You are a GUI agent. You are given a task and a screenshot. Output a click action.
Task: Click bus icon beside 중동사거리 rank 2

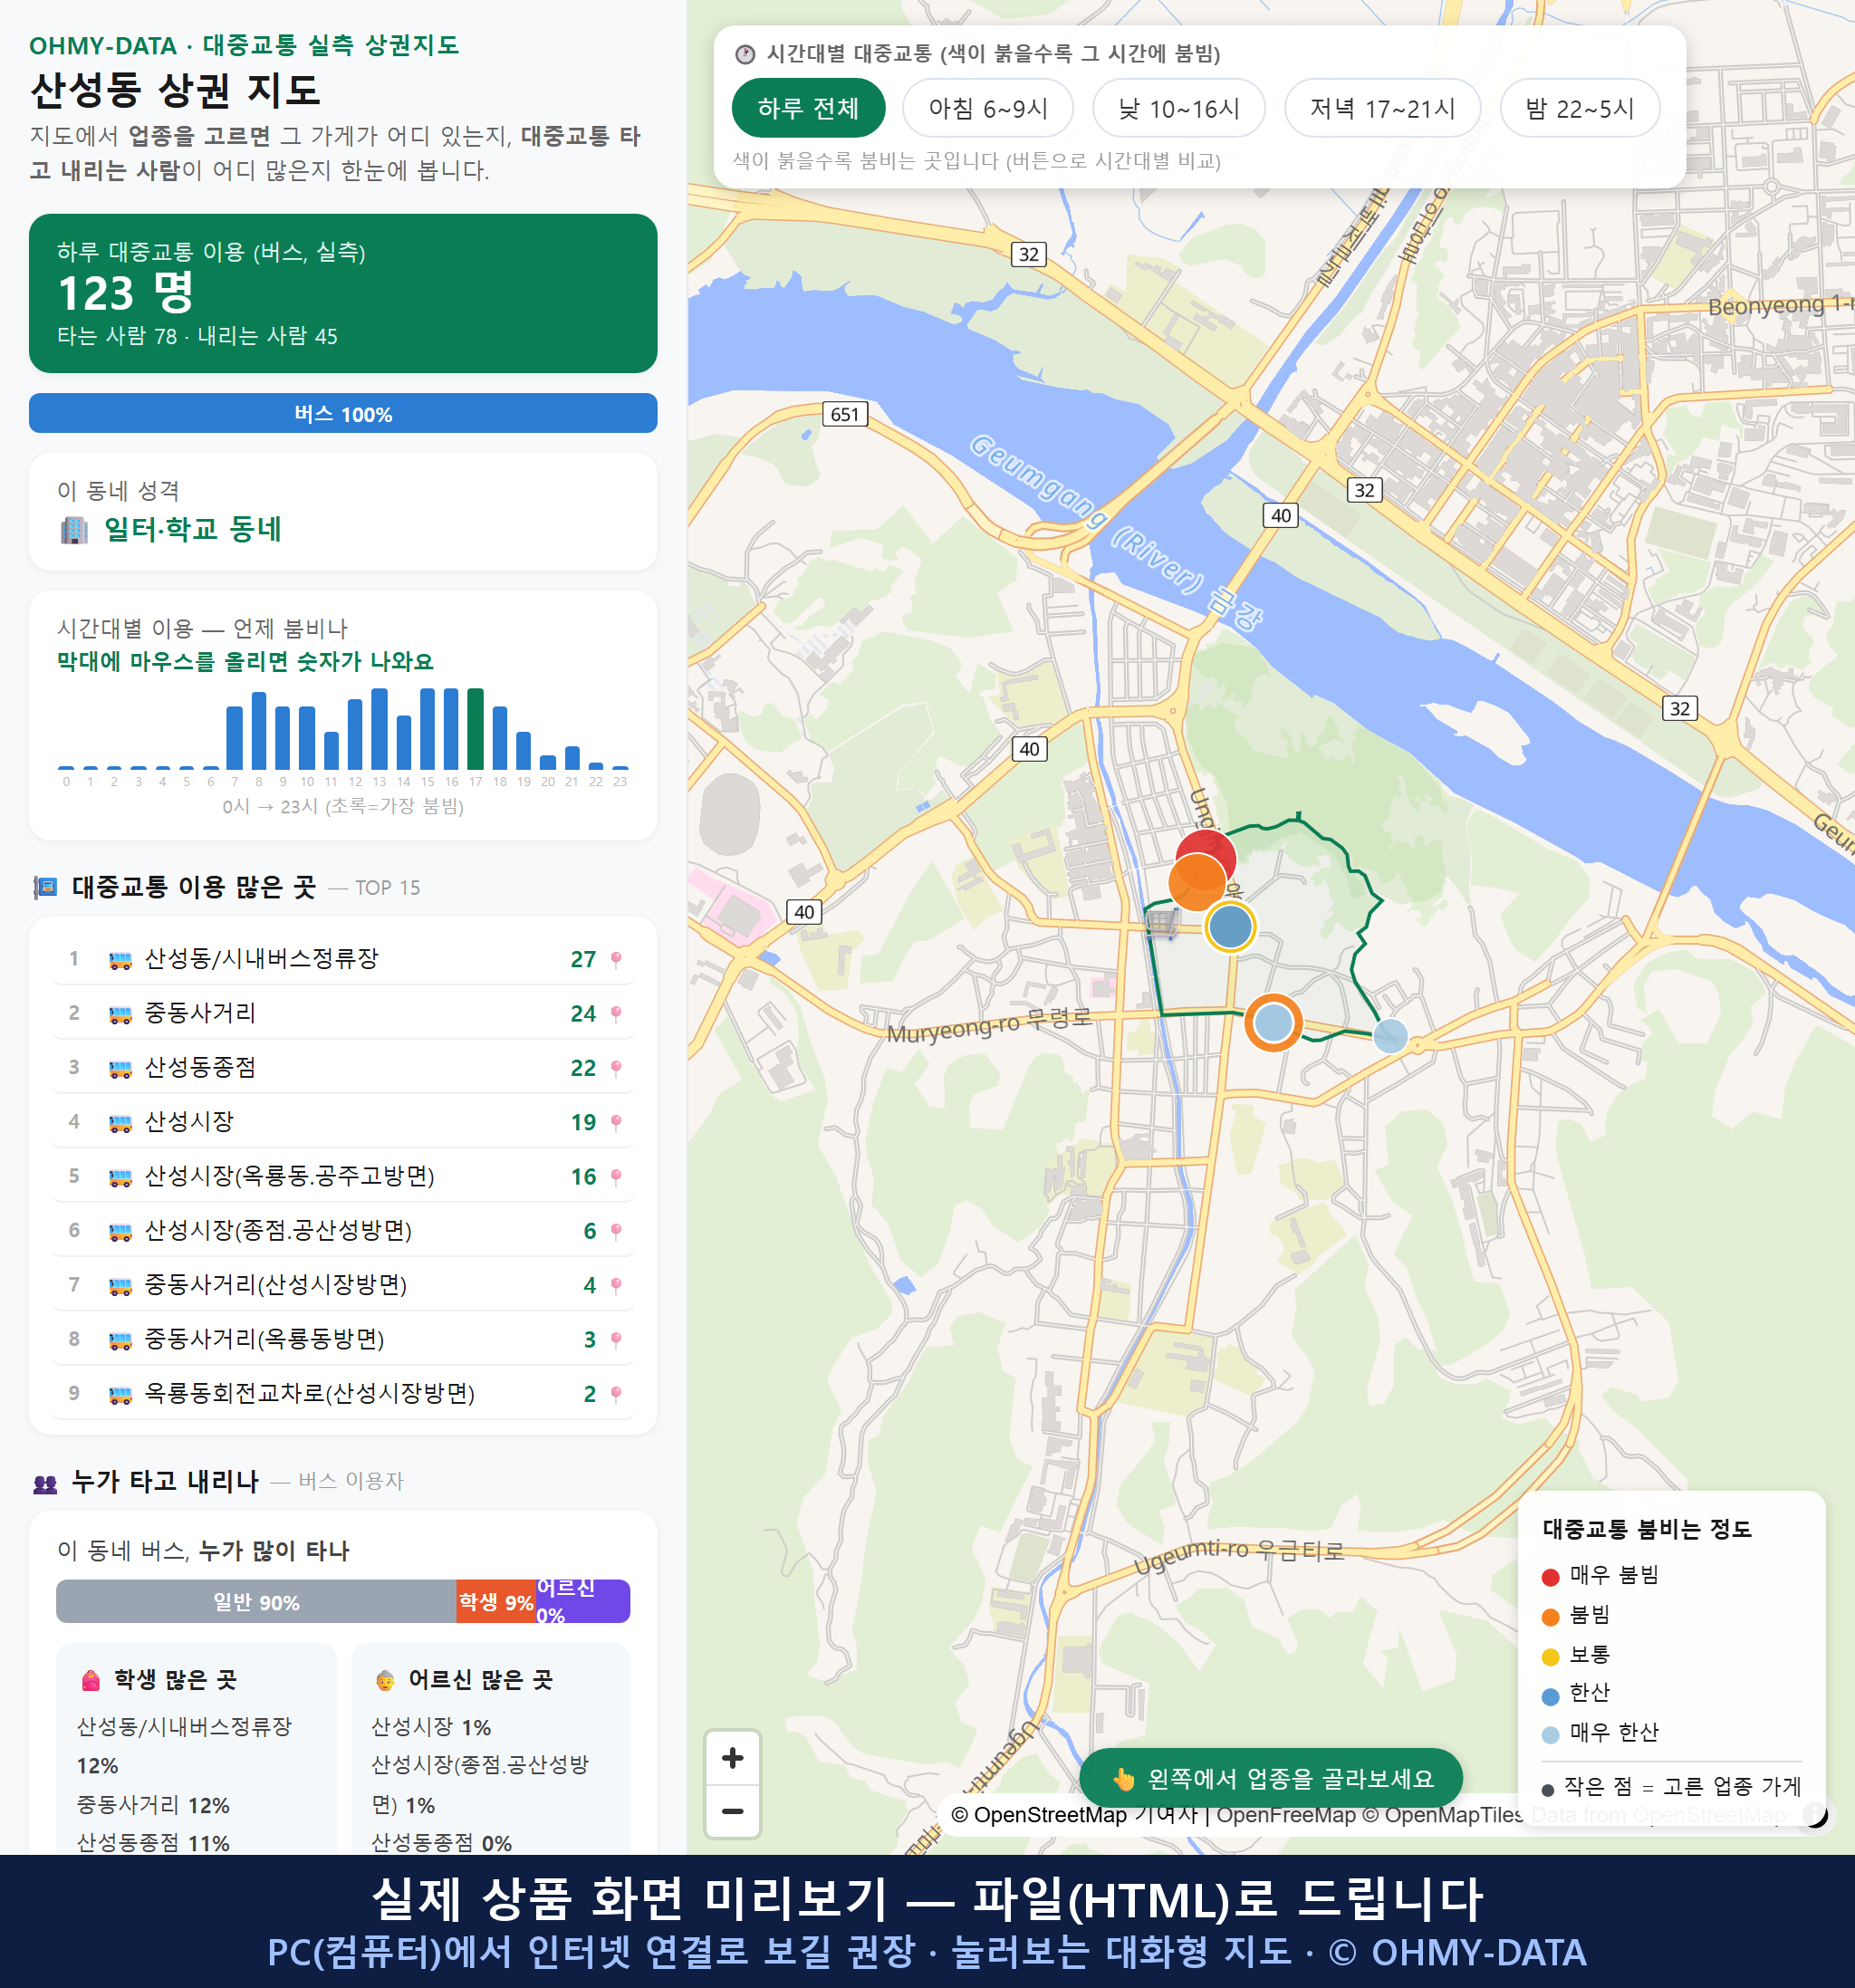click(120, 1014)
